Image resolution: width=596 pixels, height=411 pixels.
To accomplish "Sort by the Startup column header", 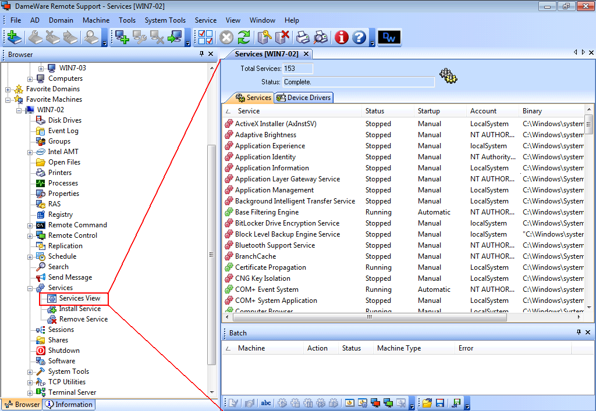I will tap(440, 111).
